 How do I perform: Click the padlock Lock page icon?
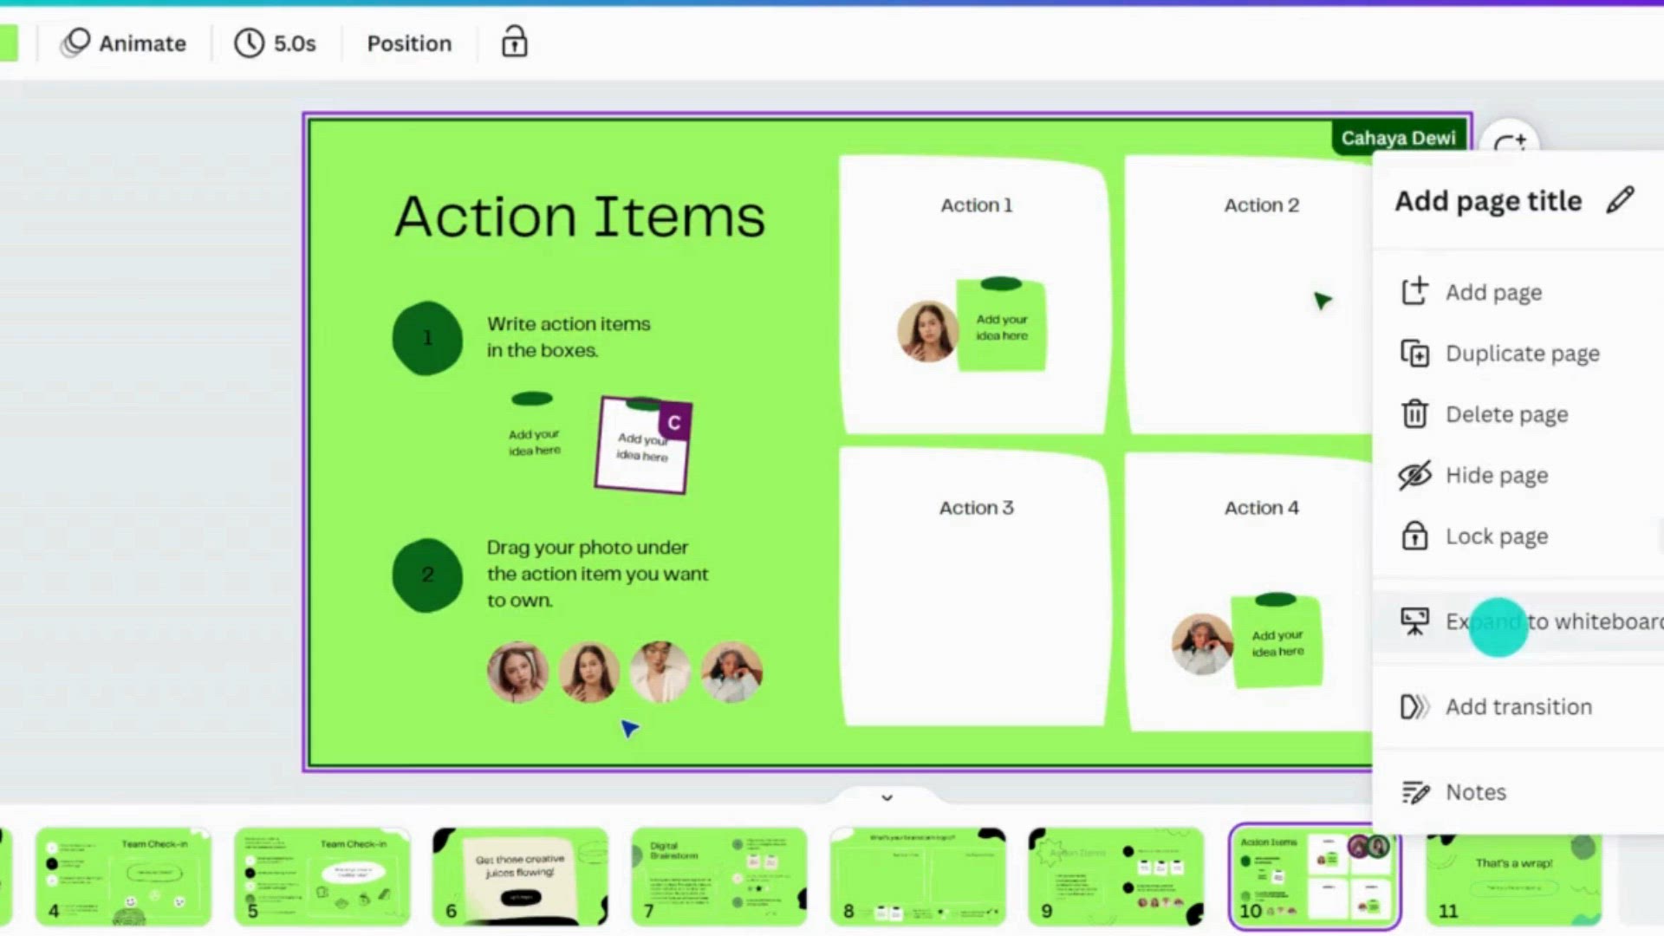pos(1414,536)
